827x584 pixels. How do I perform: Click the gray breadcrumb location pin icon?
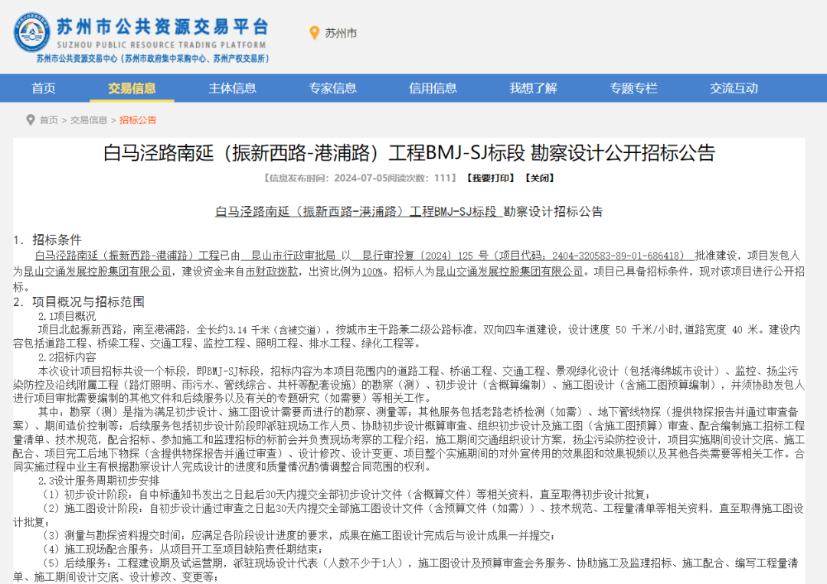coord(31,120)
